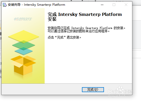Click the 完成(F) finish button

tap(93, 90)
